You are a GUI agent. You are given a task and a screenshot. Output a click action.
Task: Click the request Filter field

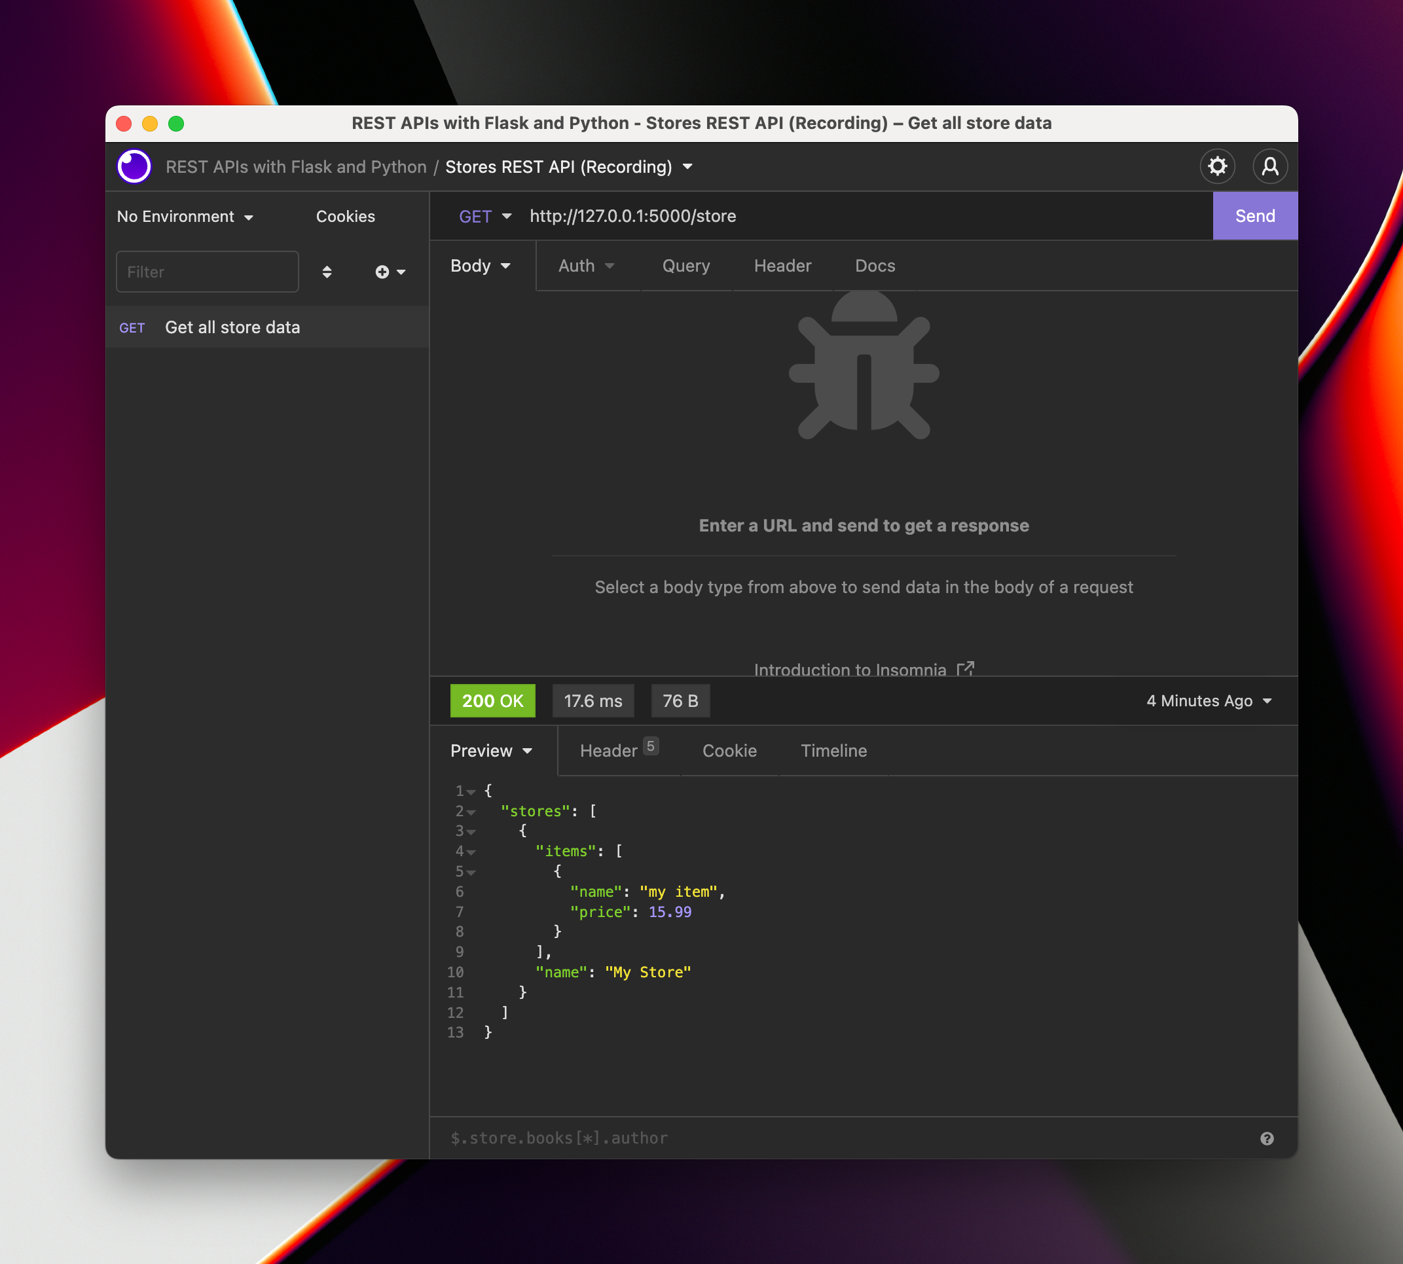pyautogui.click(x=207, y=272)
